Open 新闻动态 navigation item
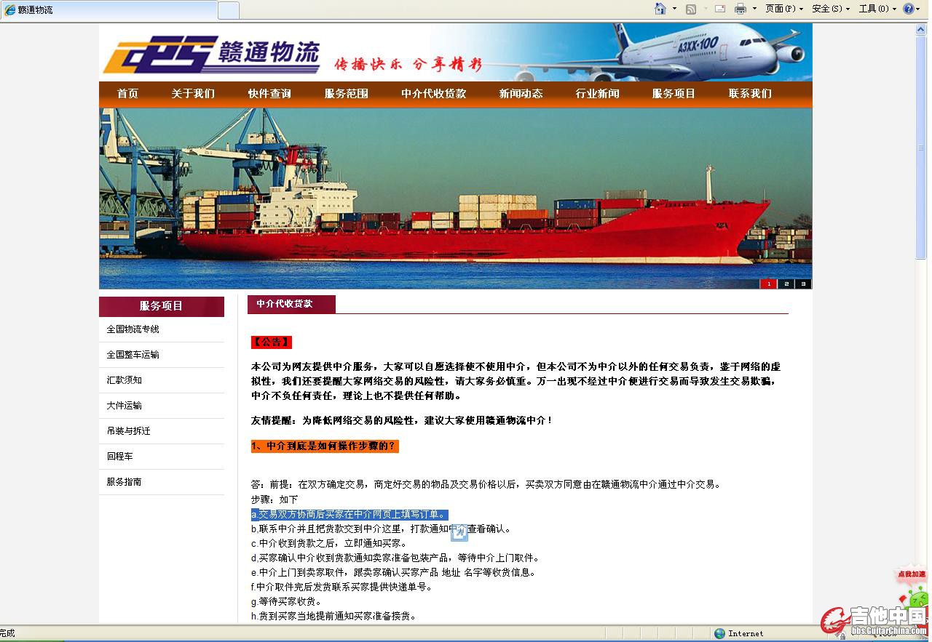 [521, 94]
